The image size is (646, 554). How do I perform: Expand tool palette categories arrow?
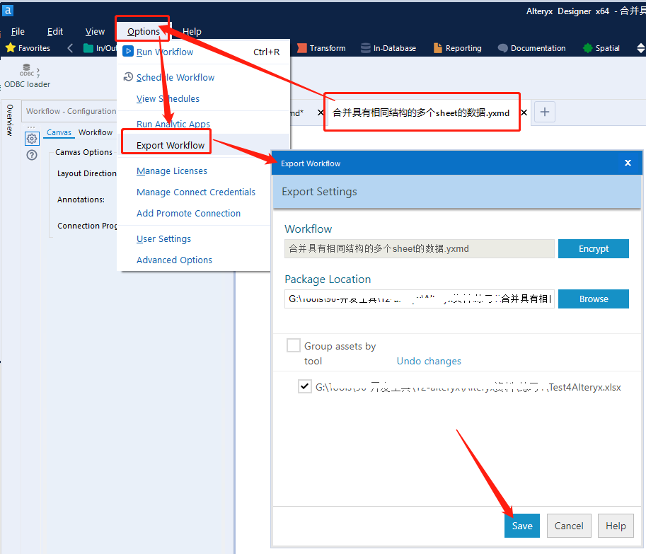[640, 48]
